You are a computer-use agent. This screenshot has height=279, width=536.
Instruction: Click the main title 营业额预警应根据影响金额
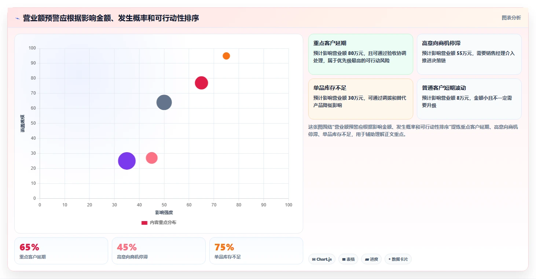point(111,18)
